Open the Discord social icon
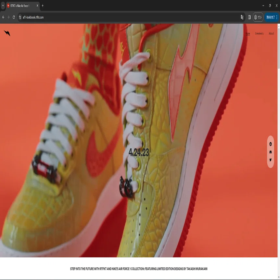Screen dimensions: 280x280 271,152
